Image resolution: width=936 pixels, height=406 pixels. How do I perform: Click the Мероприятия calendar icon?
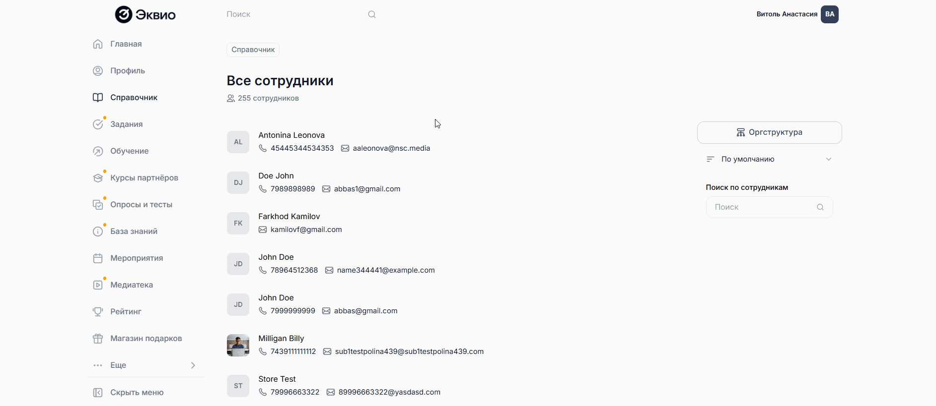(x=98, y=258)
